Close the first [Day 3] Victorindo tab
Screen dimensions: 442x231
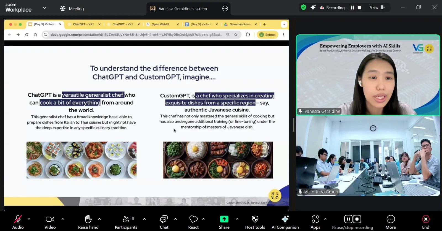point(60,24)
